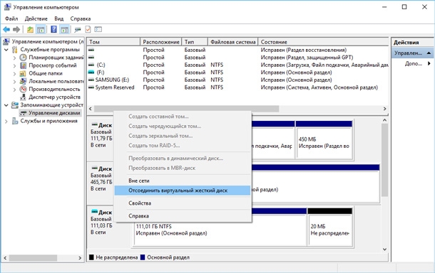Open the Справка menu in menu bar
Image resolution: width=435 pixels, height=273 pixels.
[81, 18]
